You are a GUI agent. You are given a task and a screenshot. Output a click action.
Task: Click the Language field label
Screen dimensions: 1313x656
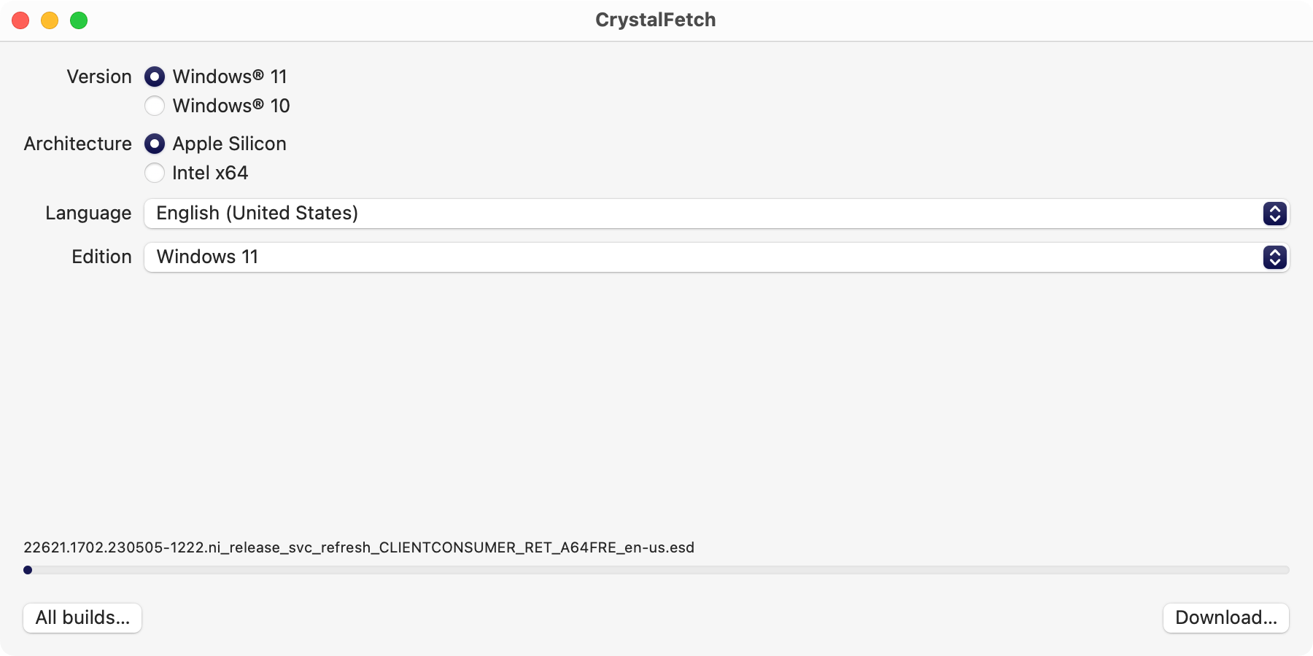click(x=88, y=213)
